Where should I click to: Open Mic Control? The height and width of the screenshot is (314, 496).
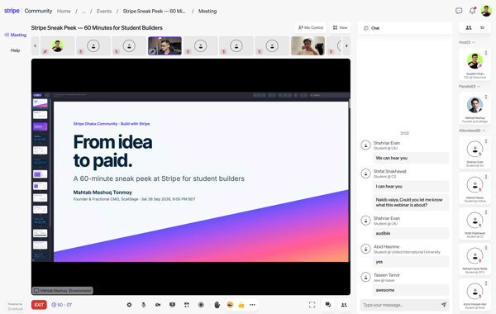point(311,28)
